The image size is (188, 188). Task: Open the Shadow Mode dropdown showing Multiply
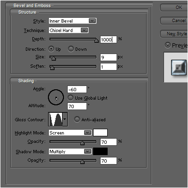pyautogui.click(x=70, y=151)
